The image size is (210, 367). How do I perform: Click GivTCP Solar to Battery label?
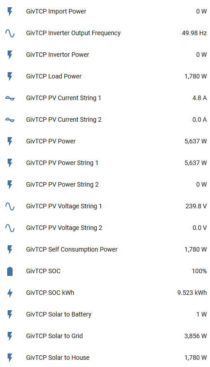[58, 314]
